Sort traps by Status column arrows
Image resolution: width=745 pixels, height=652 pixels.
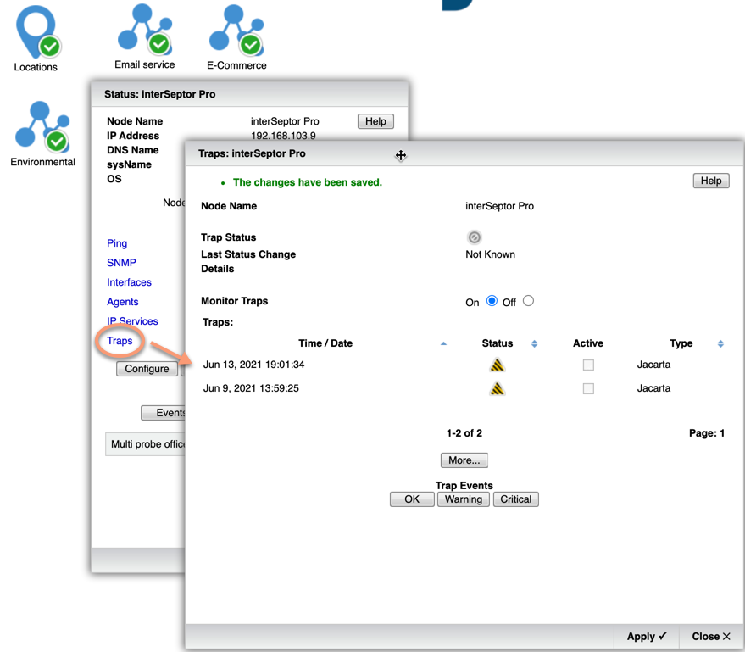[534, 343]
